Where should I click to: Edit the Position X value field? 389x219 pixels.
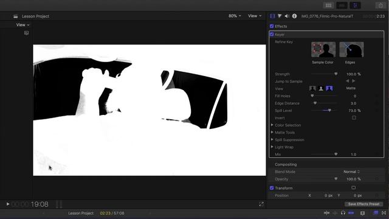point(328,195)
